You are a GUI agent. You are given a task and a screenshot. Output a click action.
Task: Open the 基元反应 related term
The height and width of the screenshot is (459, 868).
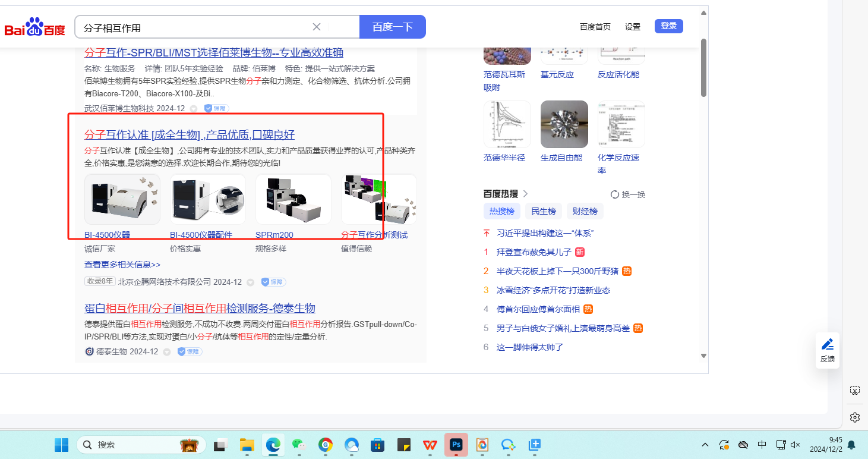[x=557, y=74]
